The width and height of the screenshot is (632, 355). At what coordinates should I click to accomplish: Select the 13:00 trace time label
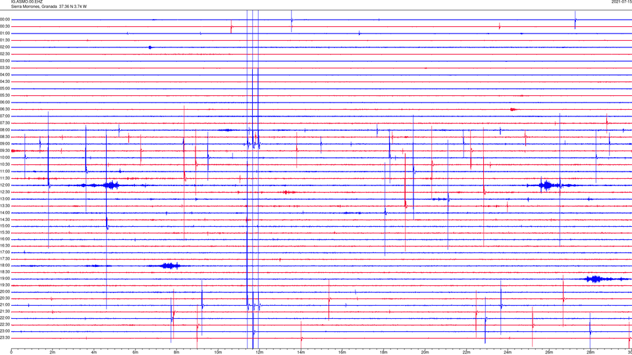pos(5,199)
